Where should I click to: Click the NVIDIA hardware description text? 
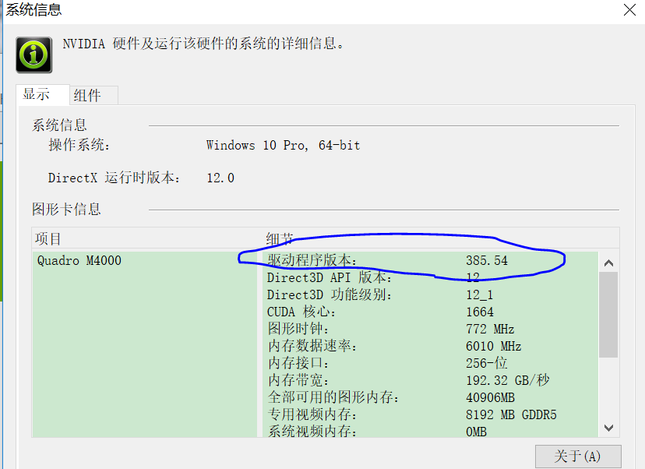[203, 44]
